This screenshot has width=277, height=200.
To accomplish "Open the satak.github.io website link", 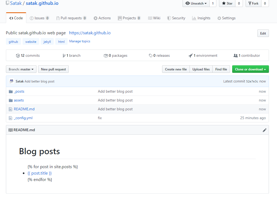I will [x=90, y=33].
